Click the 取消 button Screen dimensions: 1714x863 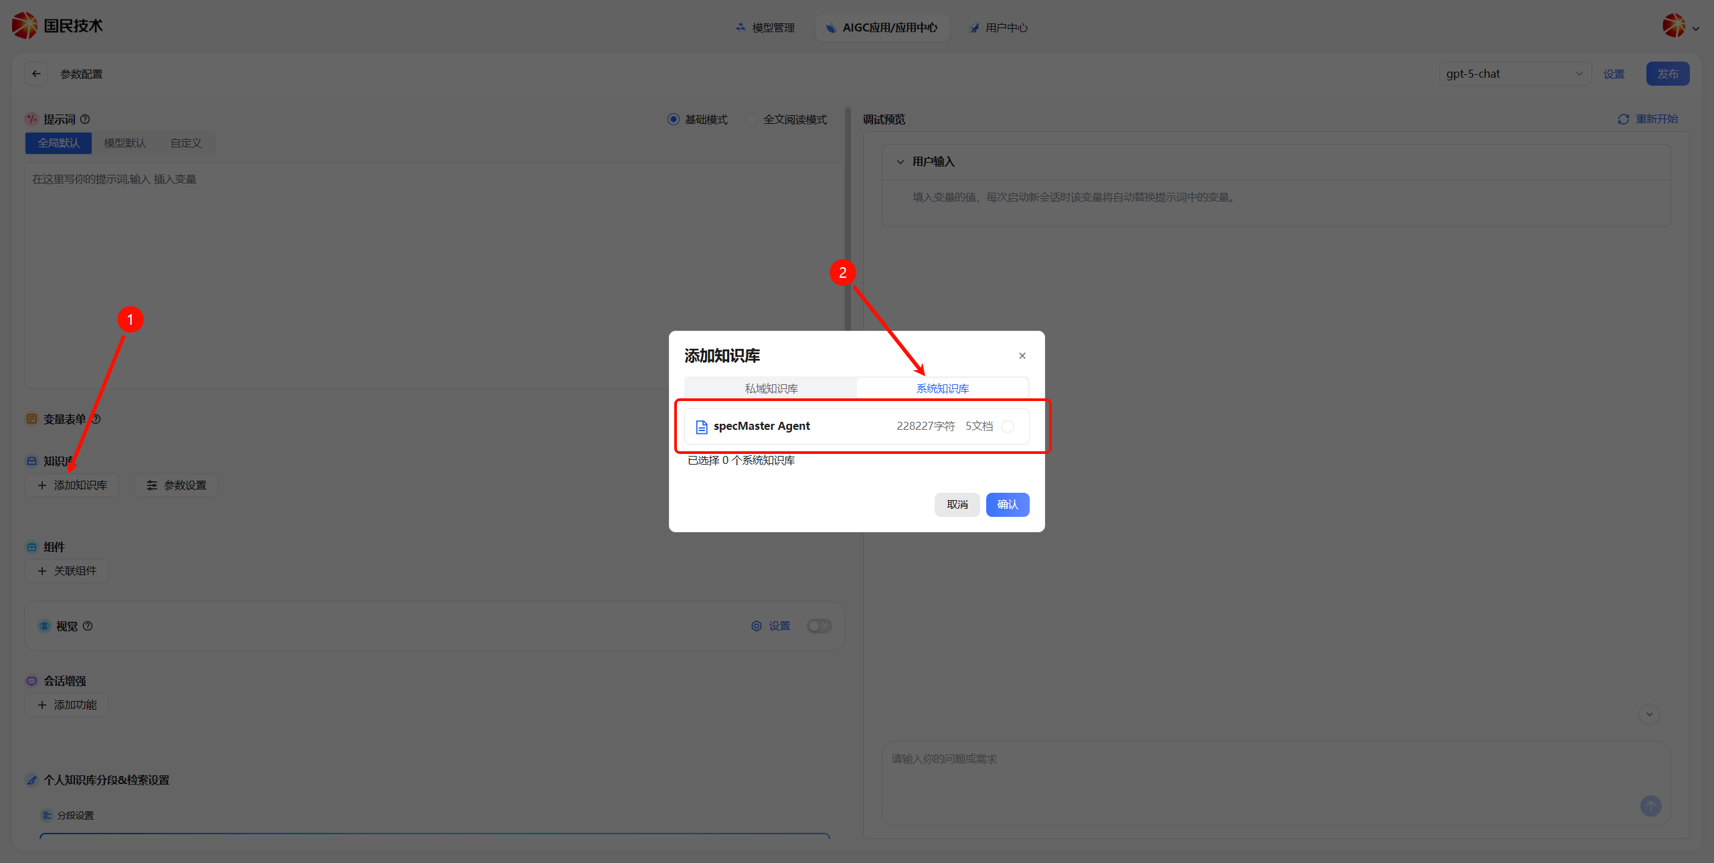[x=957, y=504]
